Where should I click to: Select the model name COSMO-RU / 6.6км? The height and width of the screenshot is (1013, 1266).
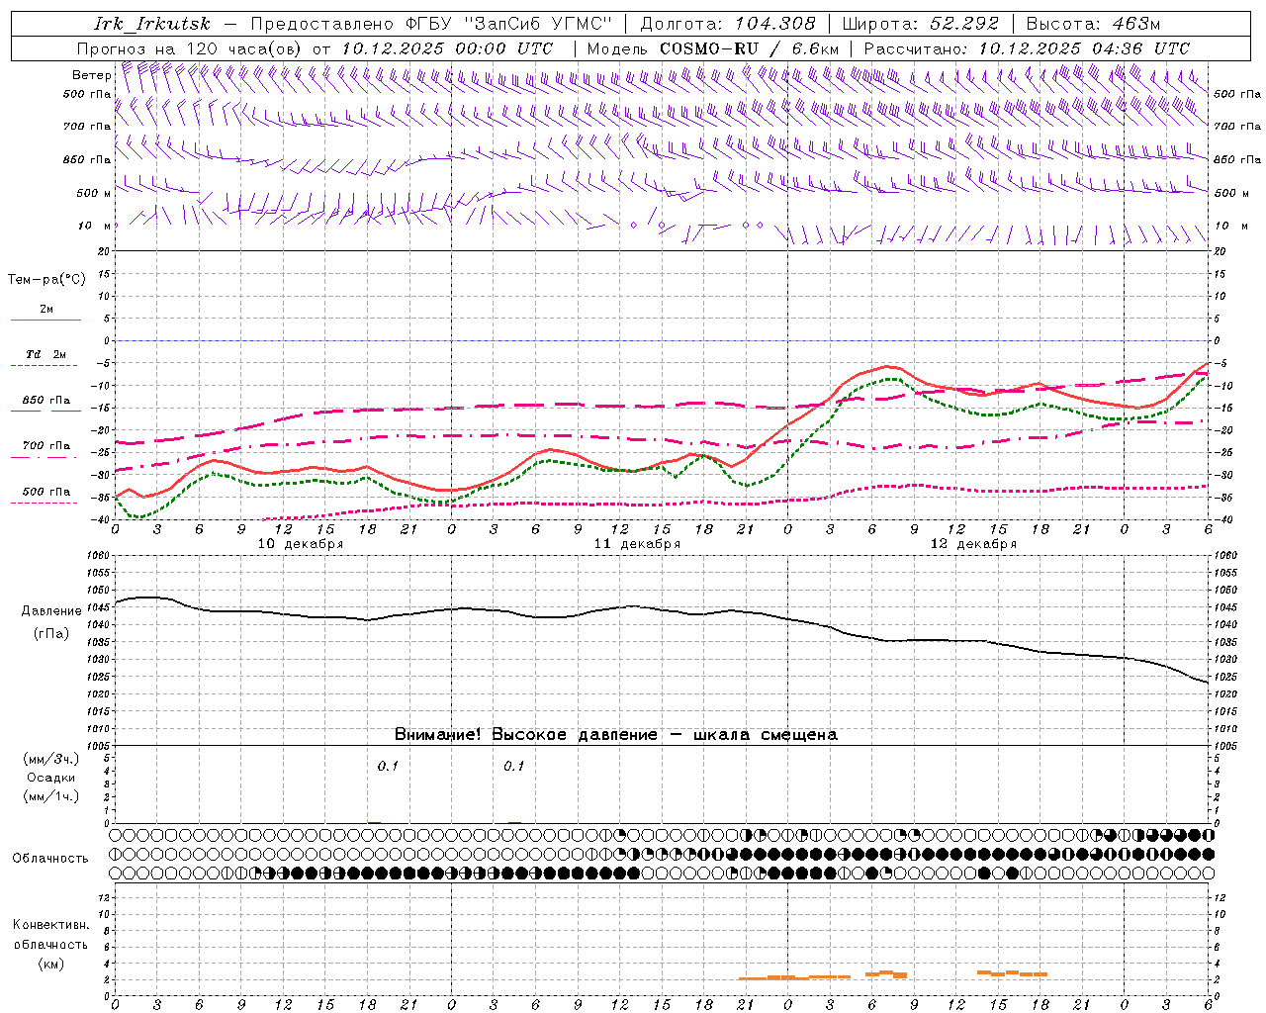point(750,48)
